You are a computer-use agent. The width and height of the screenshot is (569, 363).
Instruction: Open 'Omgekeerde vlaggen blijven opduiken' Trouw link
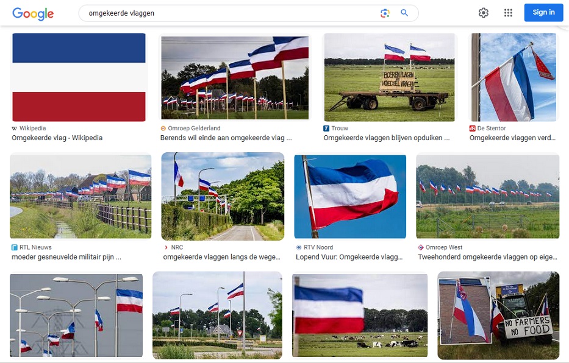click(386, 138)
